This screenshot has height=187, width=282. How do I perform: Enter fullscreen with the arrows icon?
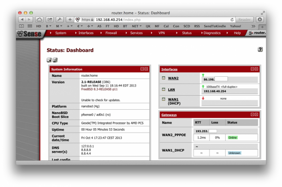point(263,13)
